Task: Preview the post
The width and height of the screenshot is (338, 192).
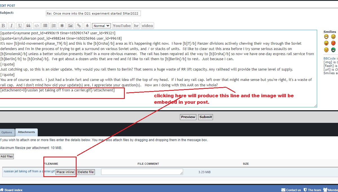Action: 188,117
